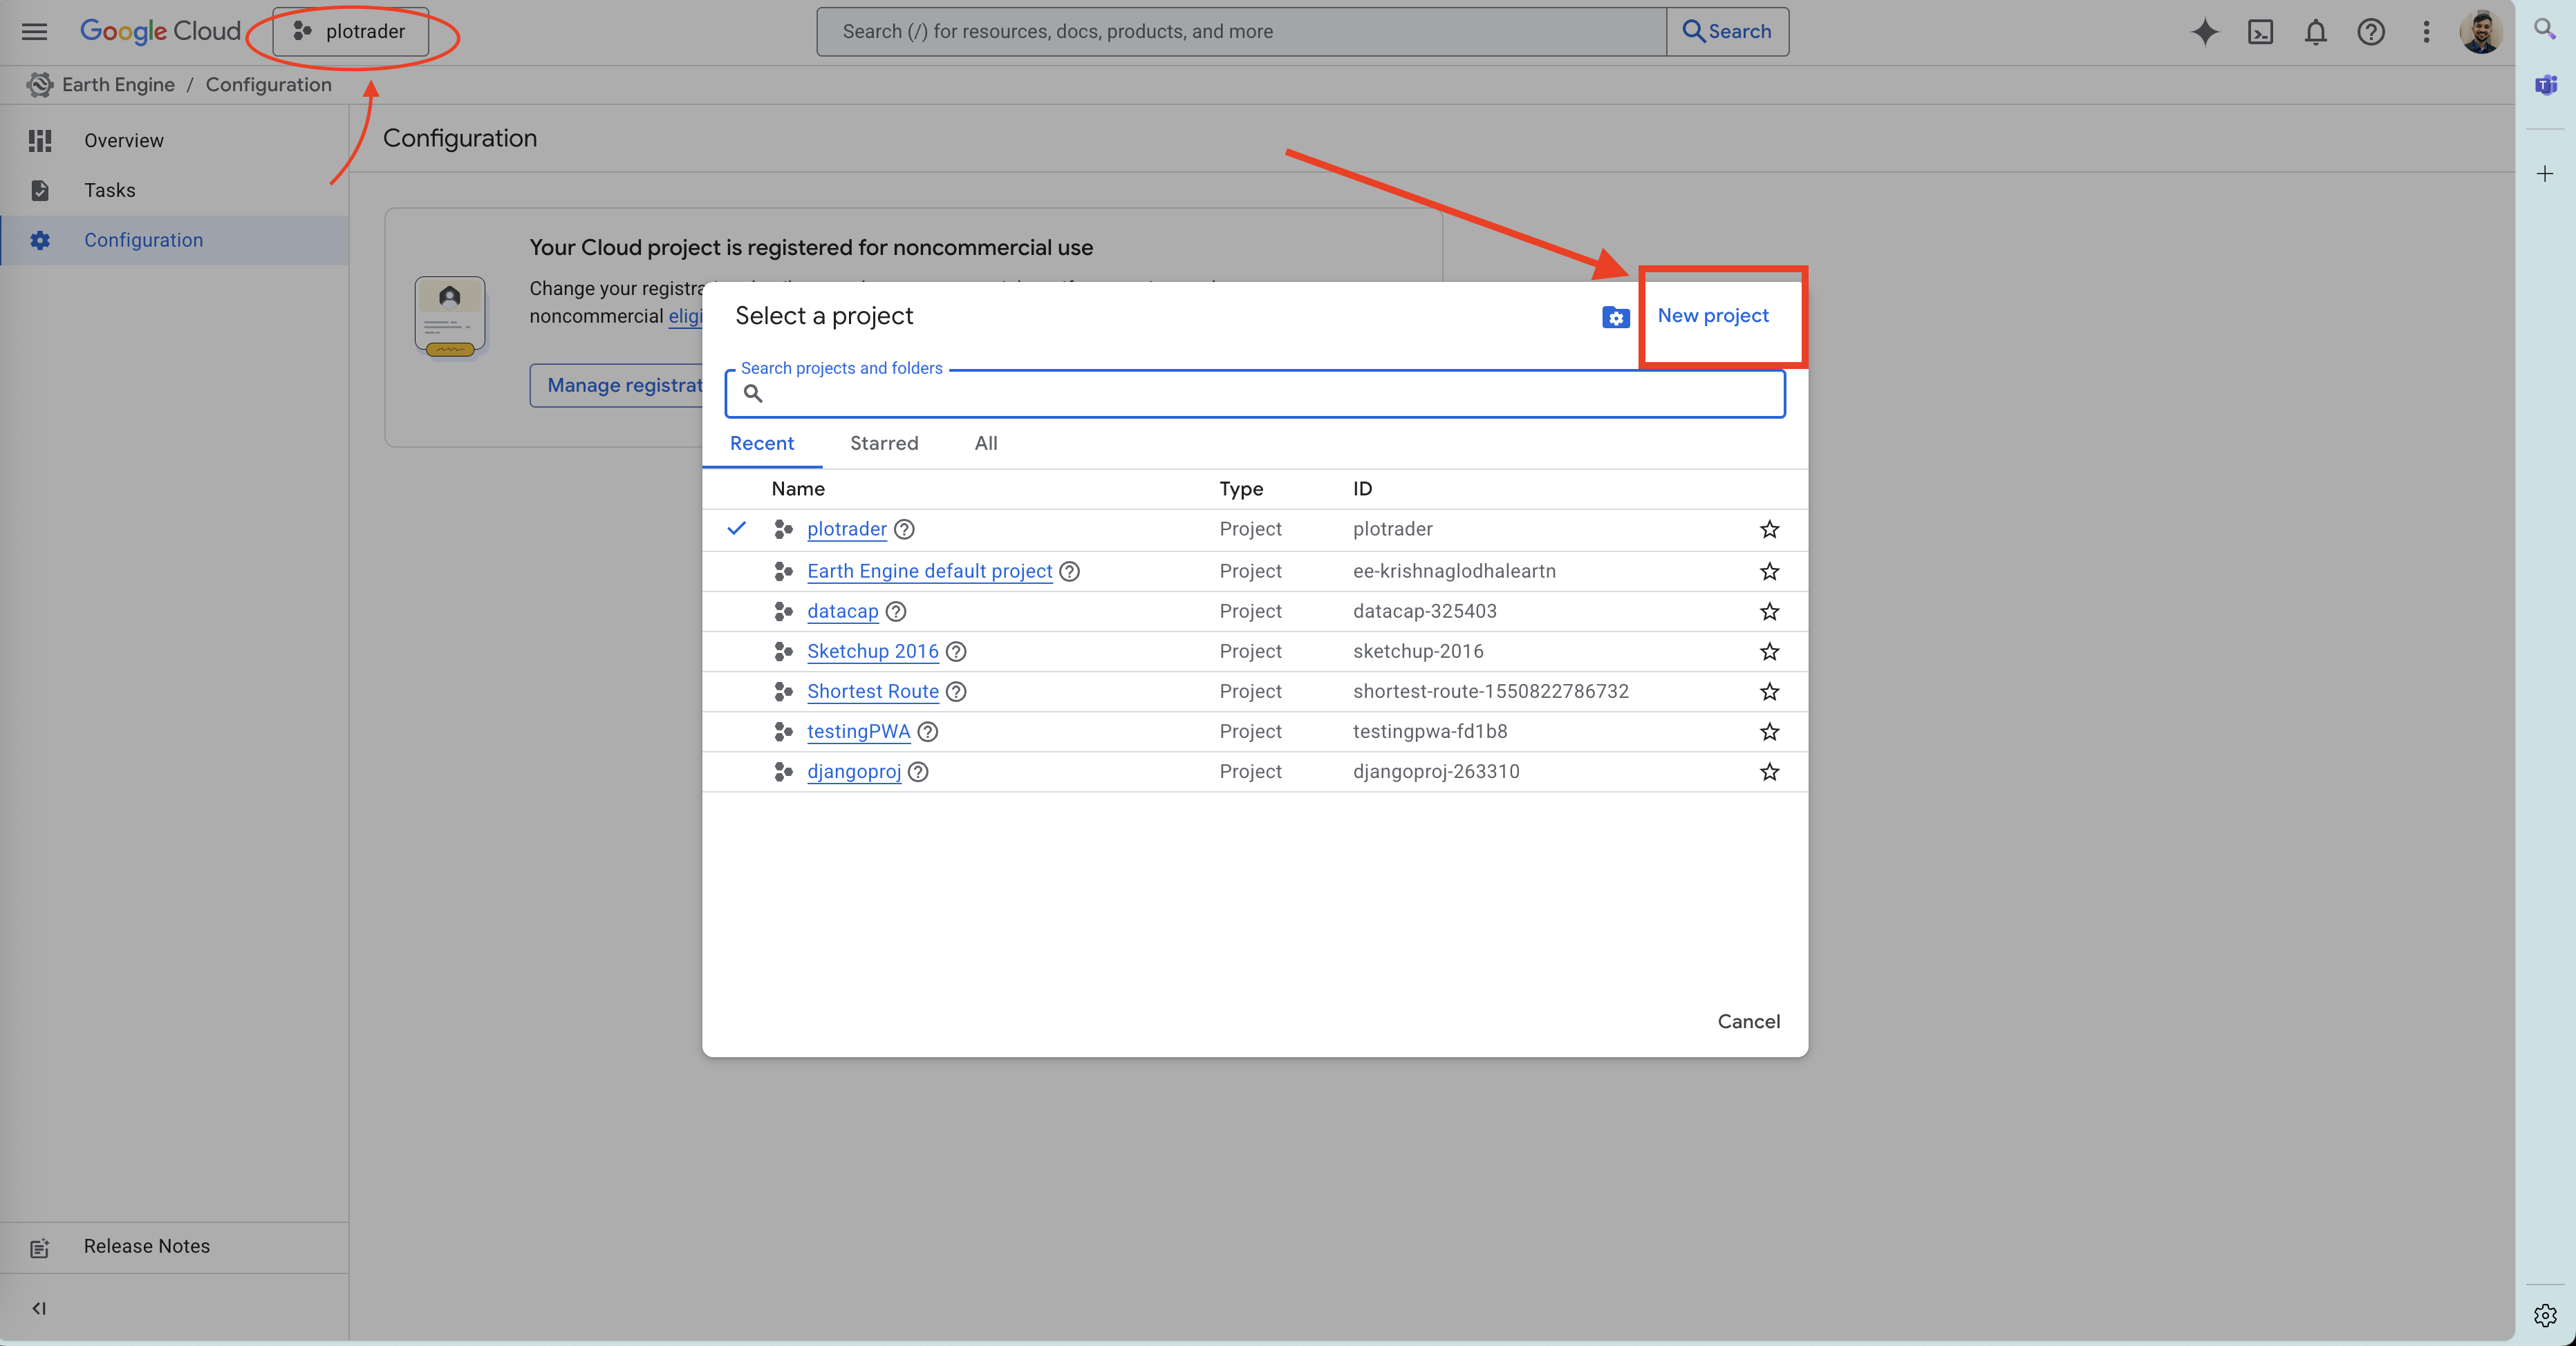Open the help question mark menu
This screenshot has width=2576, height=1346.
coord(2370,32)
